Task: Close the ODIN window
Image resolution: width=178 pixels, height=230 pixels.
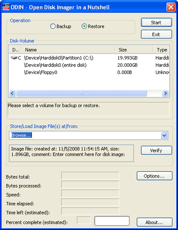Action: pyautogui.click(x=171, y=7)
